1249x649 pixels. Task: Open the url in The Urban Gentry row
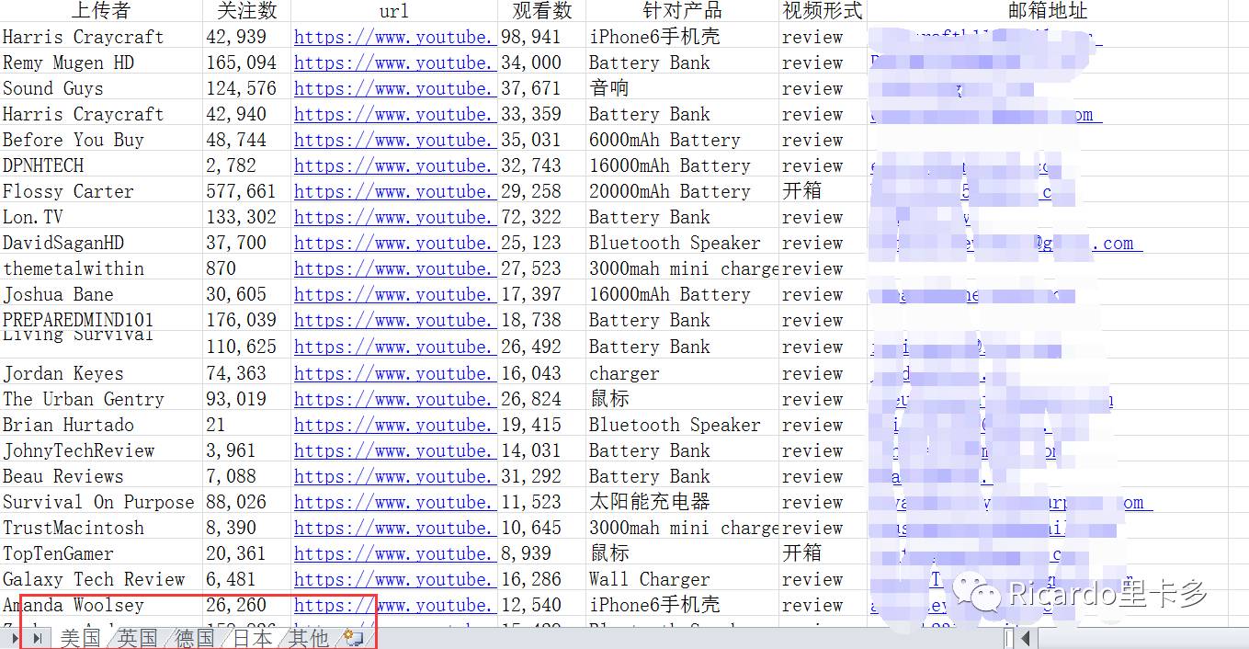pyautogui.click(x=395, y=399)
